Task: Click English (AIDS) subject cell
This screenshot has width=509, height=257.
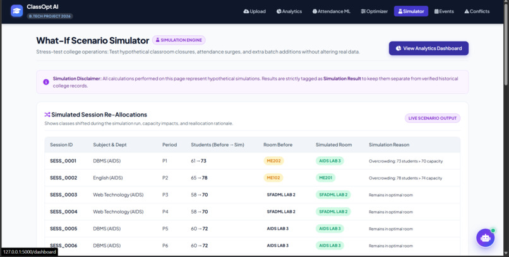Action: point(108,178)
